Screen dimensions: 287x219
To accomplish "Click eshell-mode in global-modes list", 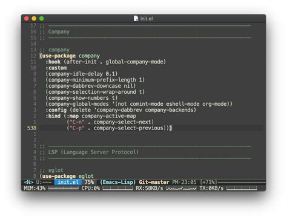I will [183, 104].
